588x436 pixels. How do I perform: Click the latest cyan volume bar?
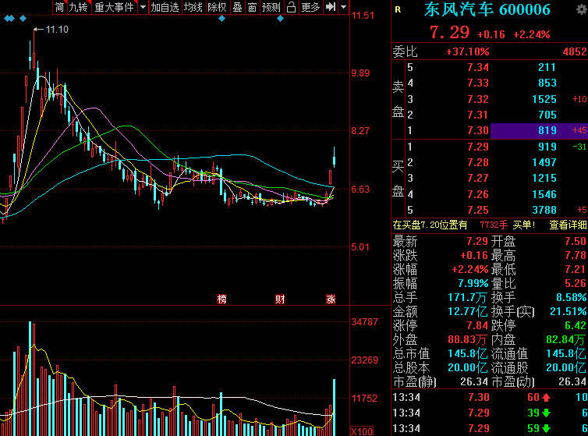click(x=335, y=407)
